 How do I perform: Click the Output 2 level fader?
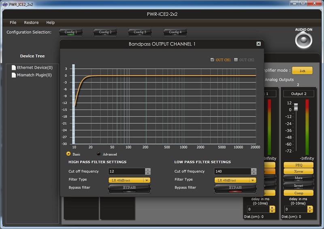point(296,107)
